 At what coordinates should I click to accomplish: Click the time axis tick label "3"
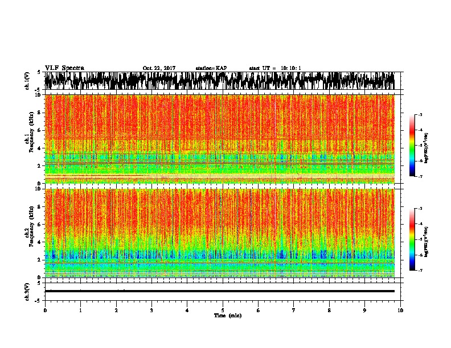coord(151,310)
